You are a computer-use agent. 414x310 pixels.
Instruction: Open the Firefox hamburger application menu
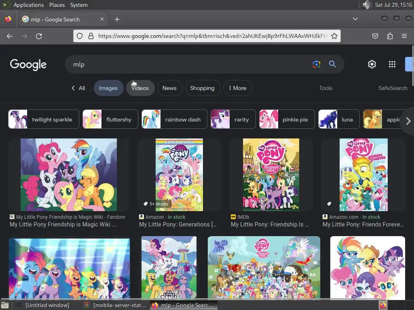coord(404,36)
